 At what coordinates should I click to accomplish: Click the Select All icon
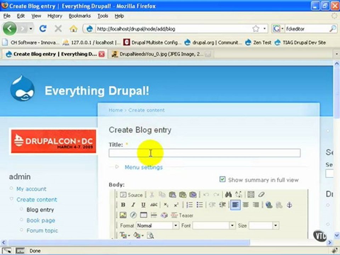pyautogui.click(x=251, y=195)
